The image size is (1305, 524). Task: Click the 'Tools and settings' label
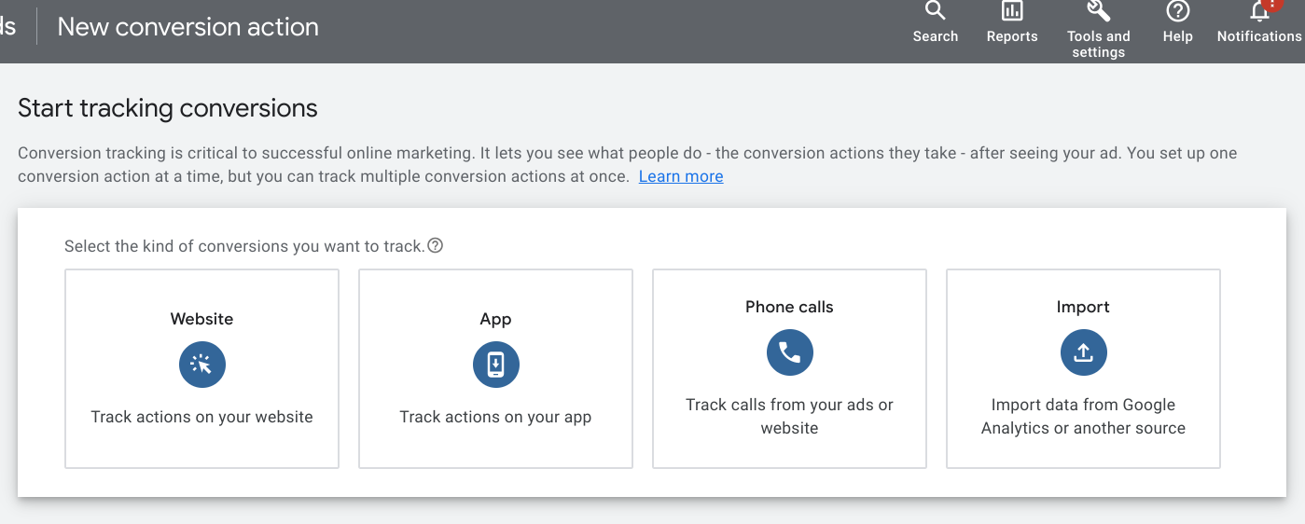click(1099, 44)
